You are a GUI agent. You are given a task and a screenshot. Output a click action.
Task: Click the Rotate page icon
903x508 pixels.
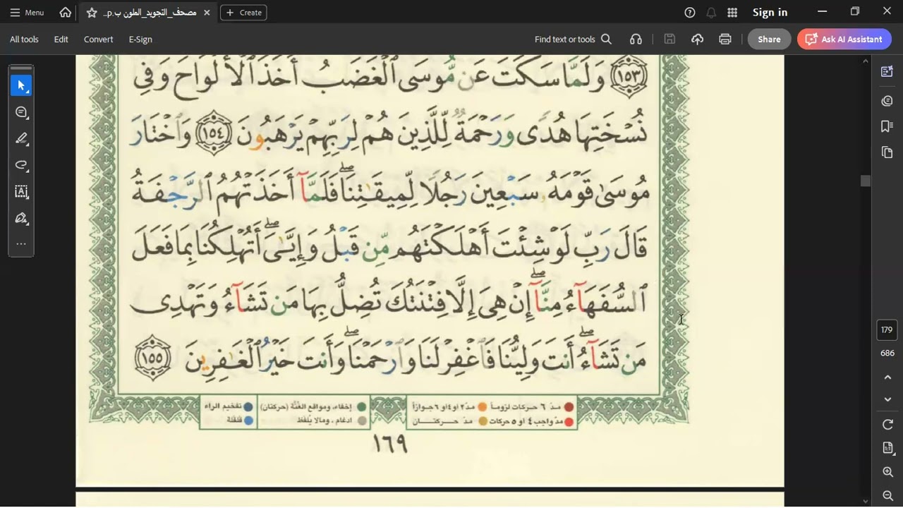[x=887, y=425]
